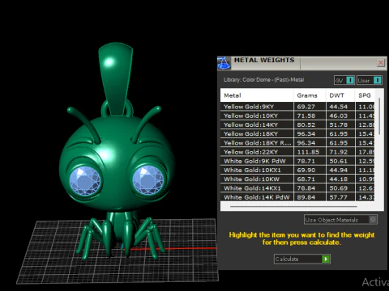389x291 pixels.
Task: Click the green Calculate arrow button
Action: 326,259
